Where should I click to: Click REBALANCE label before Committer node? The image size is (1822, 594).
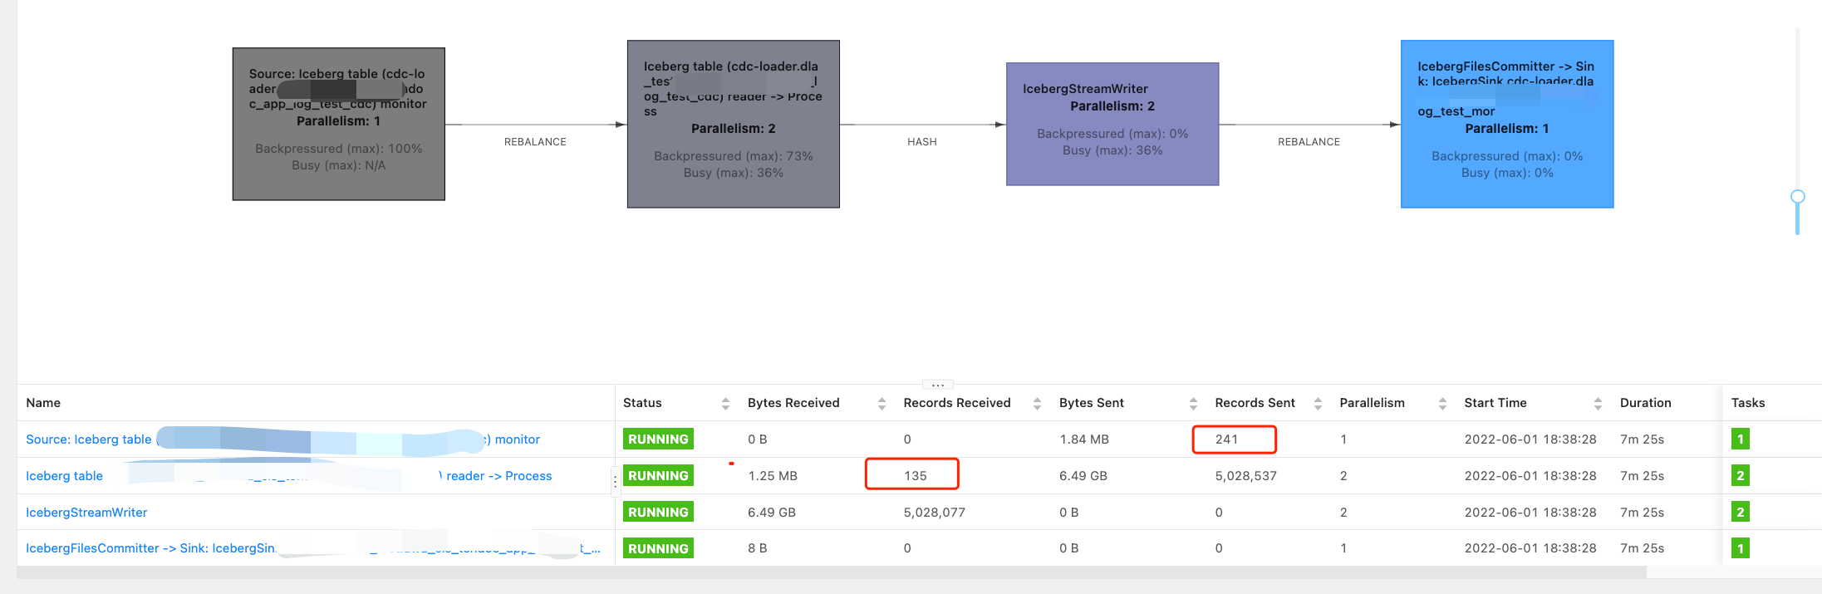(1309, 142)
